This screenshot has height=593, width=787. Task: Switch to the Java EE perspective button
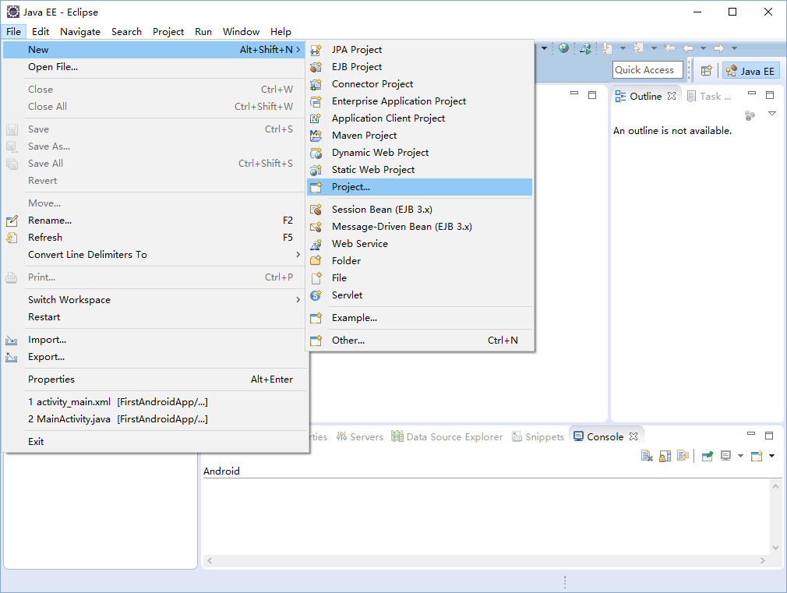tap(751, 71)
